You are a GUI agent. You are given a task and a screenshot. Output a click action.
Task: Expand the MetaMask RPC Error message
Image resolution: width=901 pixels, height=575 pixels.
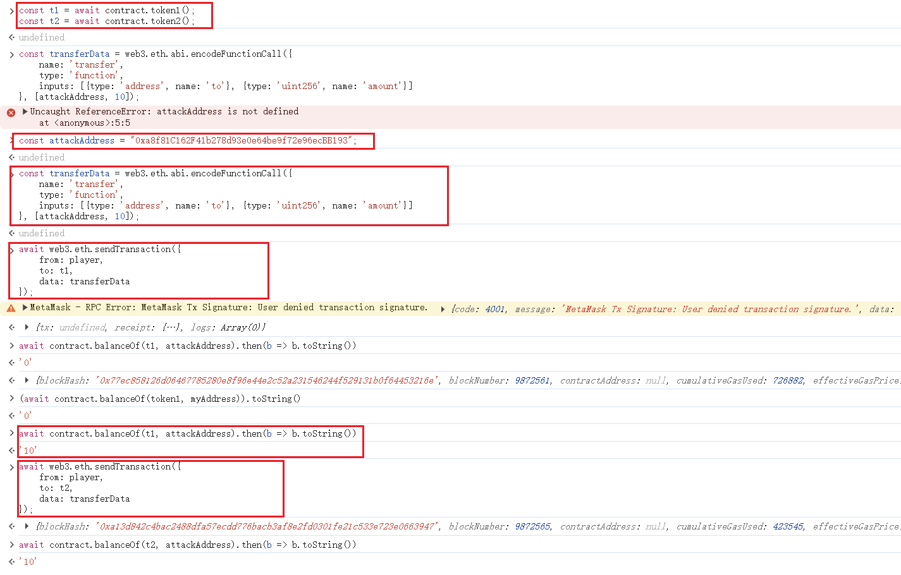pyautogui.click(x=25, y=307)
